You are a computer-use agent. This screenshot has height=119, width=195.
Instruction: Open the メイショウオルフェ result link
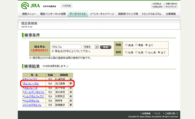(x=32, y=105)
